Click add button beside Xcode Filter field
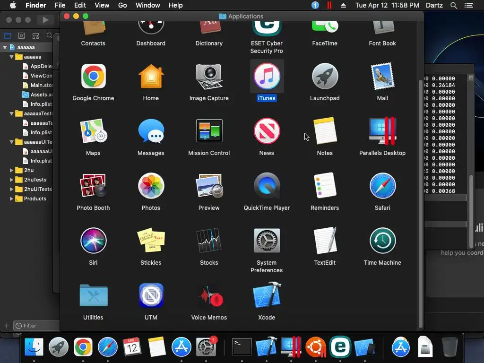The image size is (484, 363). (7, 326)
